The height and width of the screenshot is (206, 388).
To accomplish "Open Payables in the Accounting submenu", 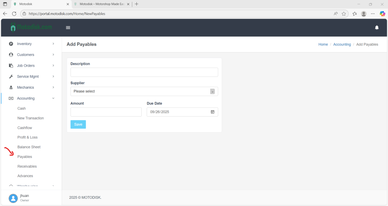I will (25, 157).
